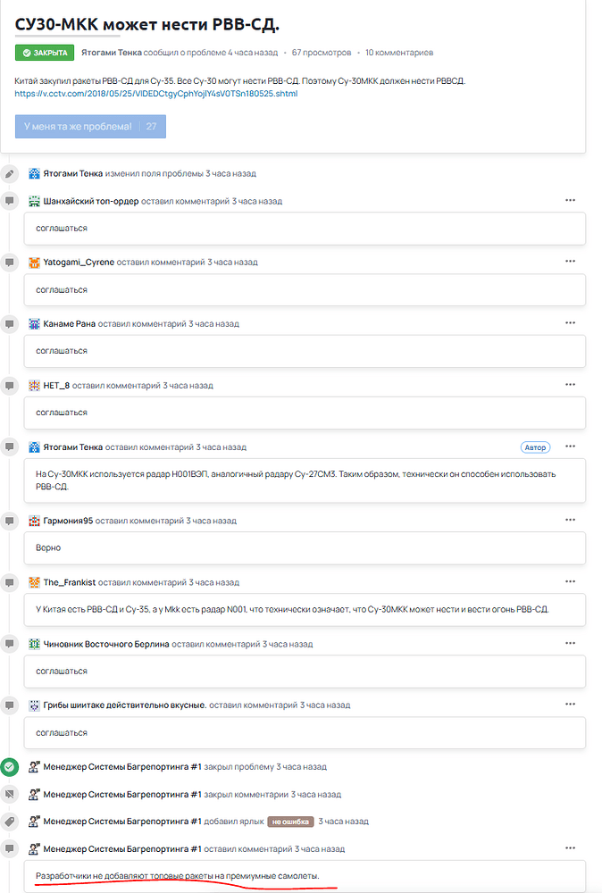The height and width of the screenshot is (893, 602).
Task: Open options menu for Каname Рана comment
Action: coord(571,323)
